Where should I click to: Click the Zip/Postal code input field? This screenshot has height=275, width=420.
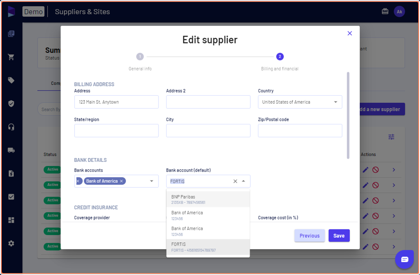300,131
